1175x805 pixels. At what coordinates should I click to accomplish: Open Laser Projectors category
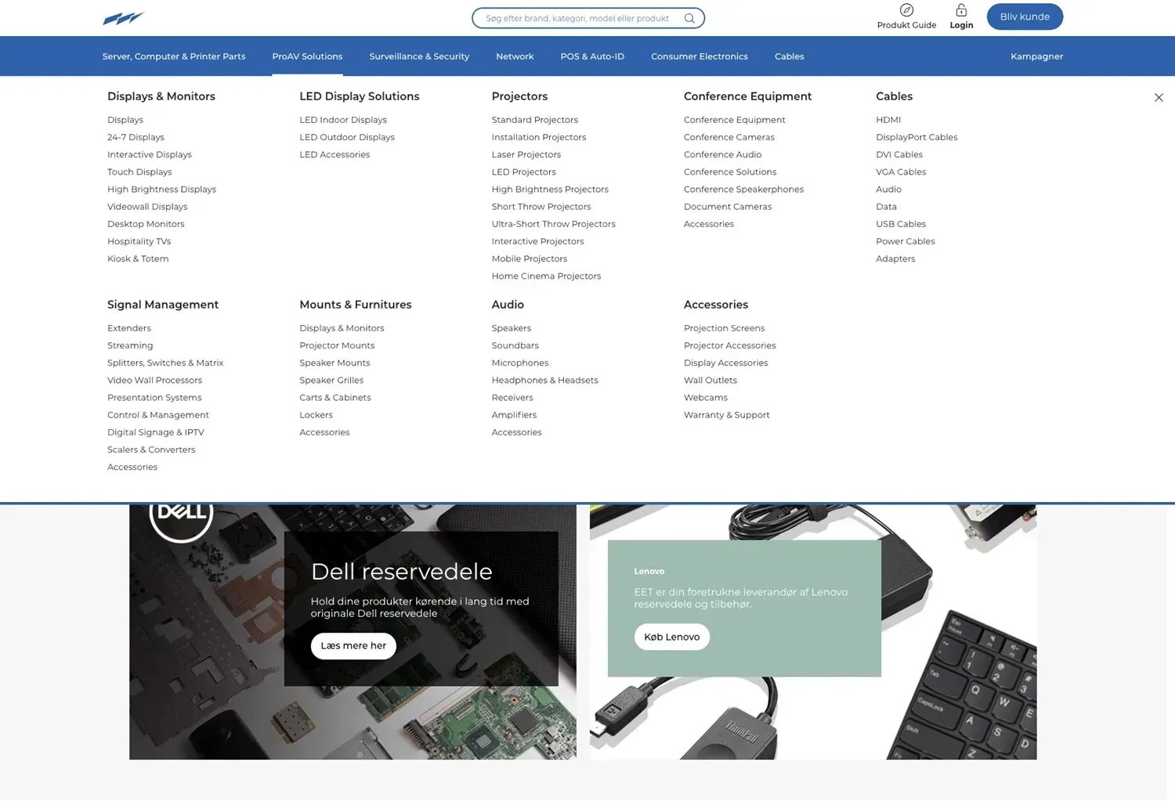point(526,154)
